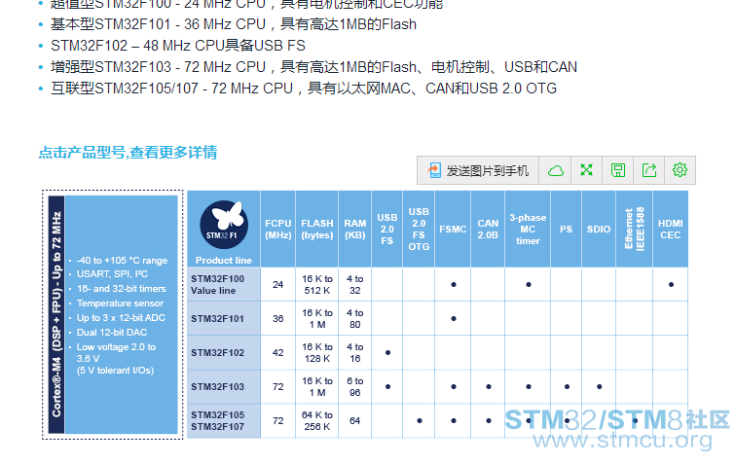Click the STM32 F1 butterfly logo
Viewport: 736px width, 464px height.
(x=224, y=225)
